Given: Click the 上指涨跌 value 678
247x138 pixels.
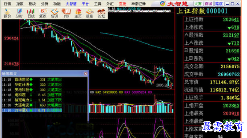Looking at the screenshot, I should tap(233, 27).
